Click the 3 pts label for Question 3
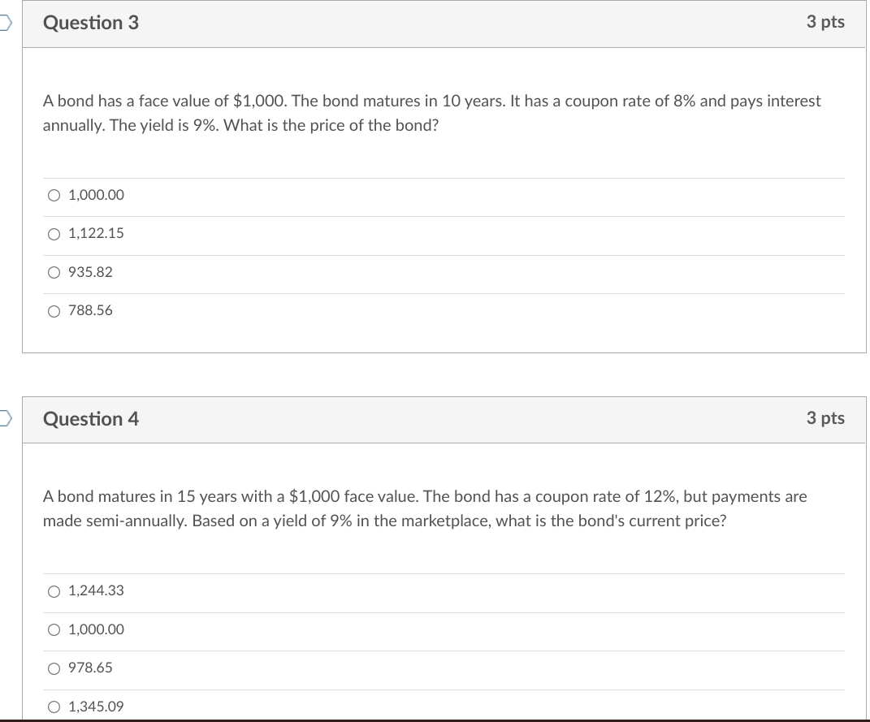870x722 pixels. [x=825, y=23]
